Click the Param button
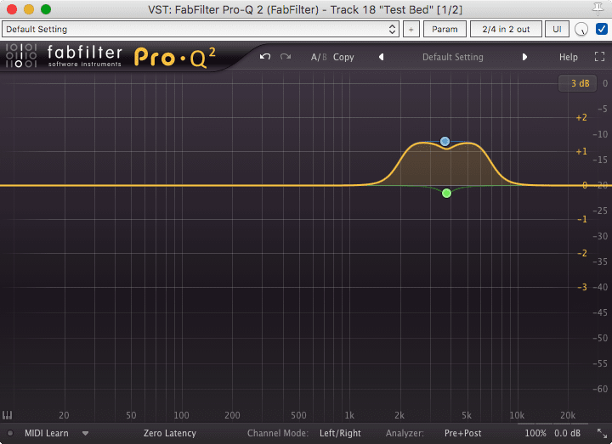The height and width of the screenshot is (444, 612). pos(445,29)
